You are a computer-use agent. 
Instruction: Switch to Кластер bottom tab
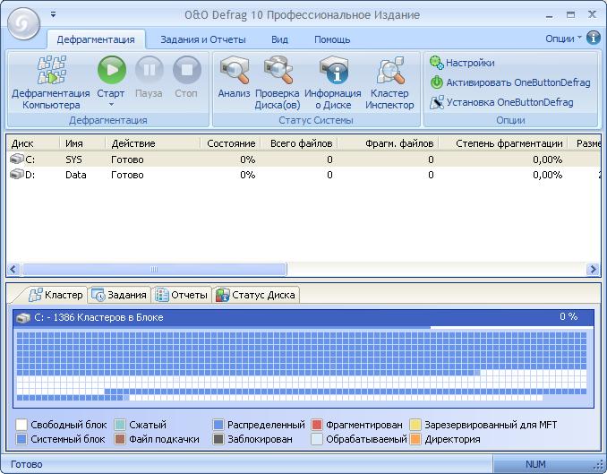pos(56,295)
